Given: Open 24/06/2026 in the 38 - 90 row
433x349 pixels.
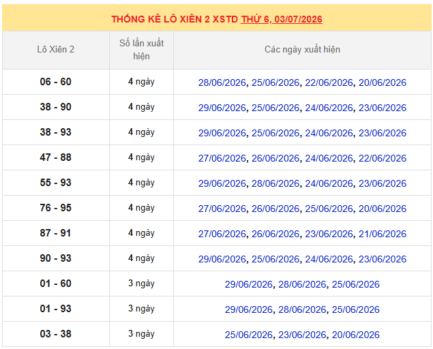Looking at the screenshot, I should [x=329, y=108].
